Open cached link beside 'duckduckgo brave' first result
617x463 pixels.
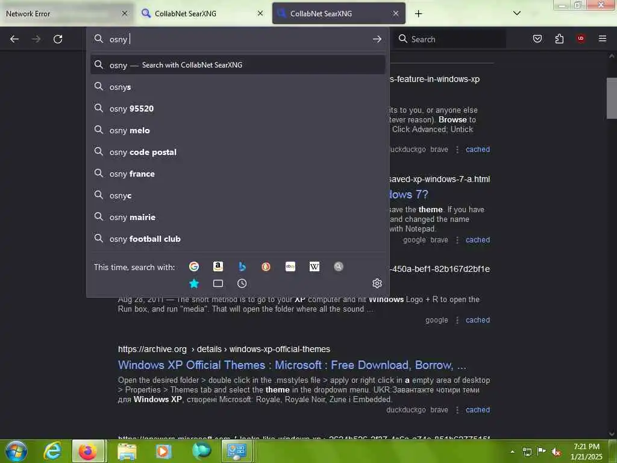(478, 150)
